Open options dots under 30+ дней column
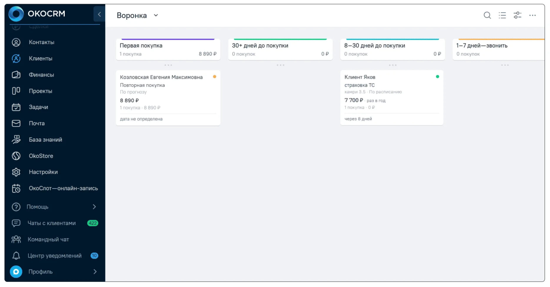Image resolution: width=550 pixels, height=287 pixels. 280,65
